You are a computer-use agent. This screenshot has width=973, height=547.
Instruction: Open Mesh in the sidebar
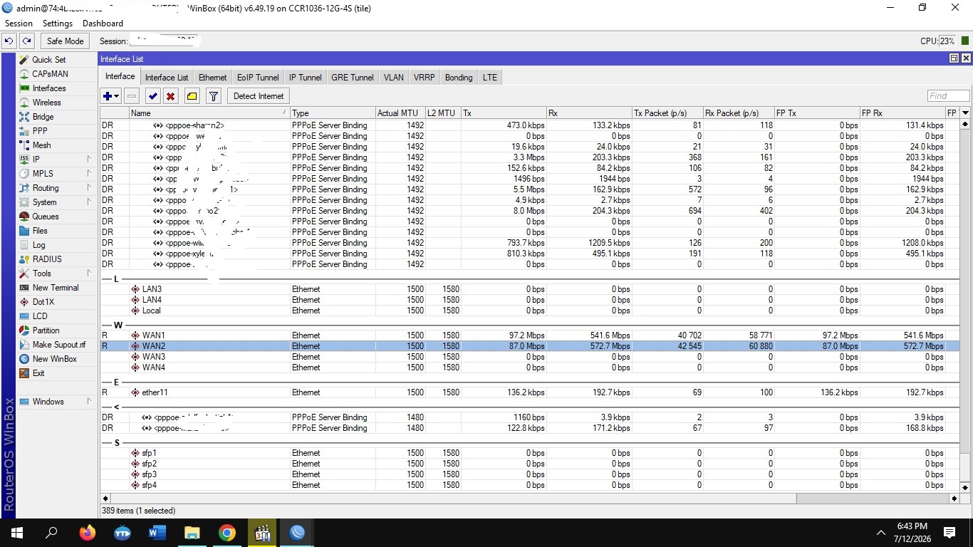pos(42,145)
